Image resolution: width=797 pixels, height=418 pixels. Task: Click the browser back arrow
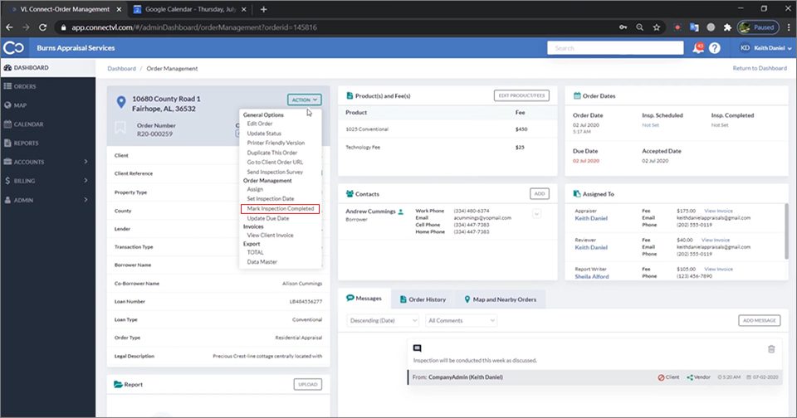(9, 27)
